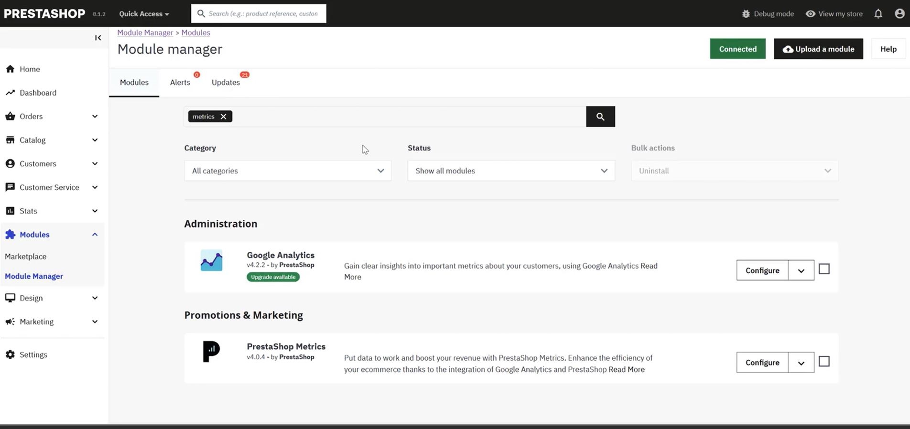Expand the Customer Service menu chevron
Image resolution: width=910 pixels, height=429 pixels.
(95, 187)
